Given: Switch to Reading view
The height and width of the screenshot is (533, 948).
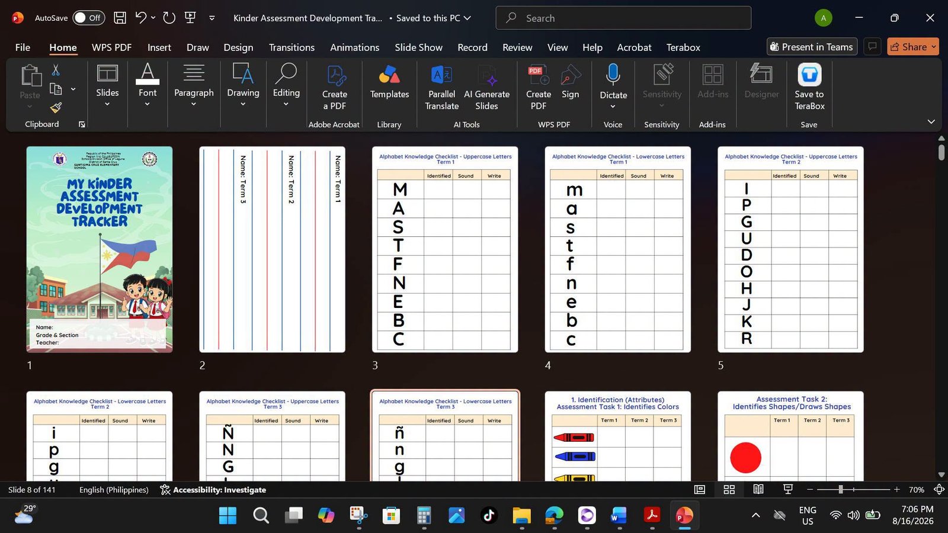Looking at the screenshot, I should [x=758, y=490].
